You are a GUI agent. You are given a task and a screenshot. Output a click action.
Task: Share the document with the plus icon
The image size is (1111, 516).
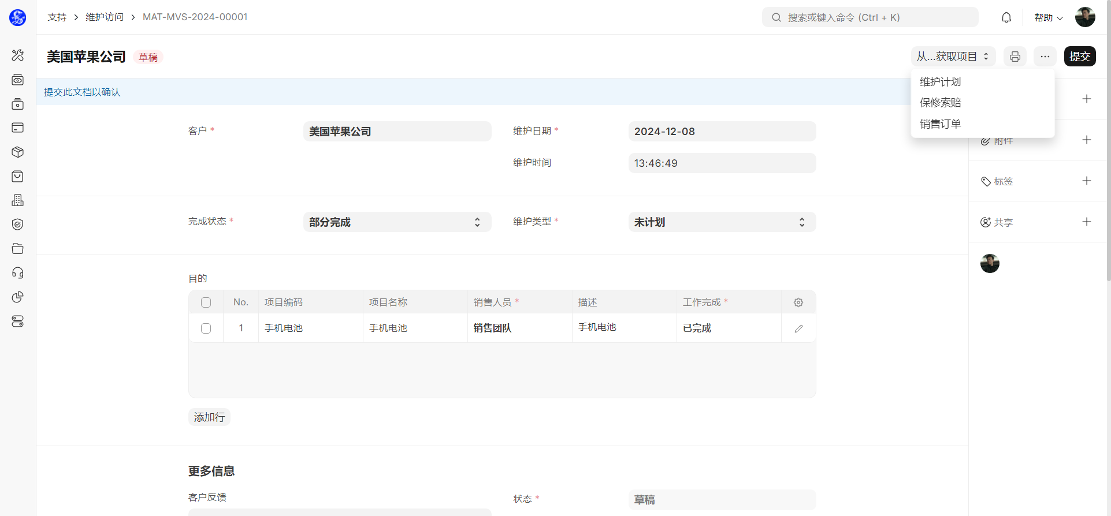pyautogui.click(x=1087, y=222)
